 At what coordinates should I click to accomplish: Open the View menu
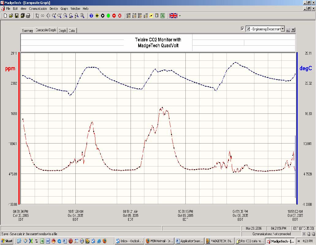23,9
